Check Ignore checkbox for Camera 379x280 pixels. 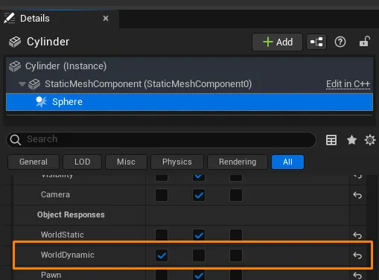pos(162,195)
